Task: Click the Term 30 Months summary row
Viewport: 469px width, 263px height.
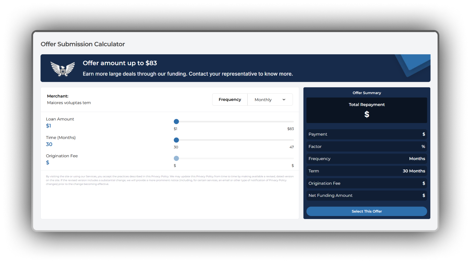Action: [366, 171]
